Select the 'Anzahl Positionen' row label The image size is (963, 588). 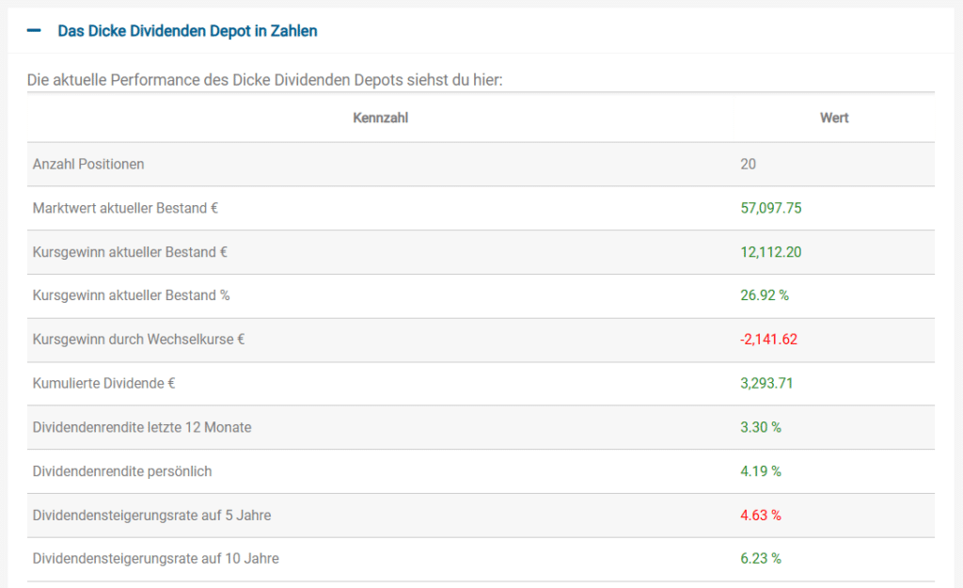tap(88, 164)
